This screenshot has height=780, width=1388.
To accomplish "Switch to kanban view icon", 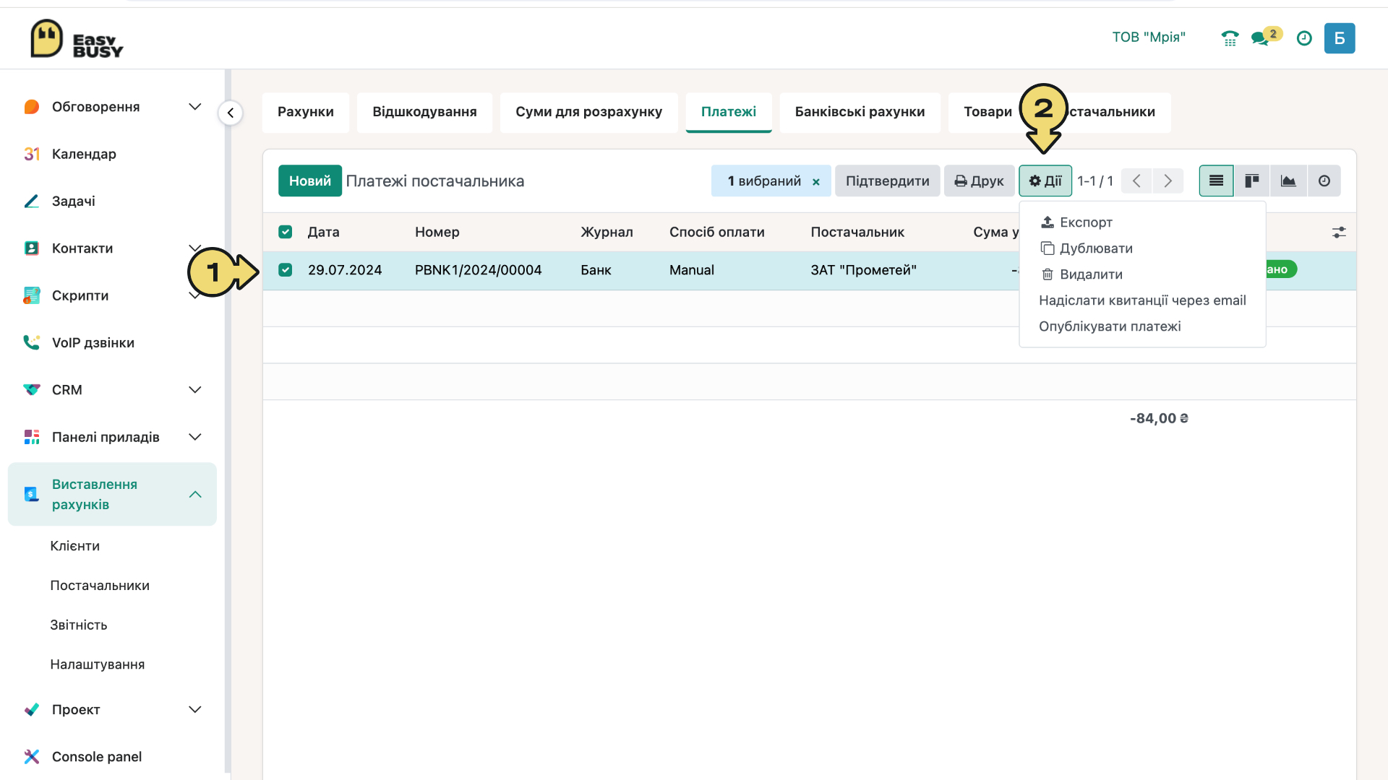I will (1252, 181).
